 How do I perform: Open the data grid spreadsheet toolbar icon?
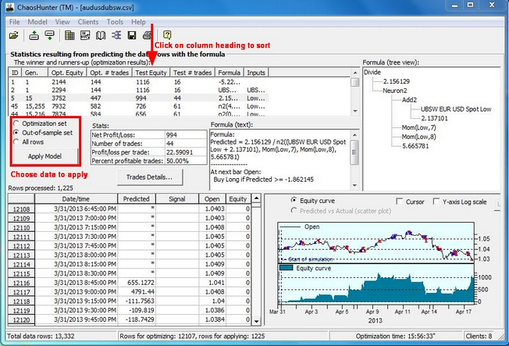pos(69,35)
